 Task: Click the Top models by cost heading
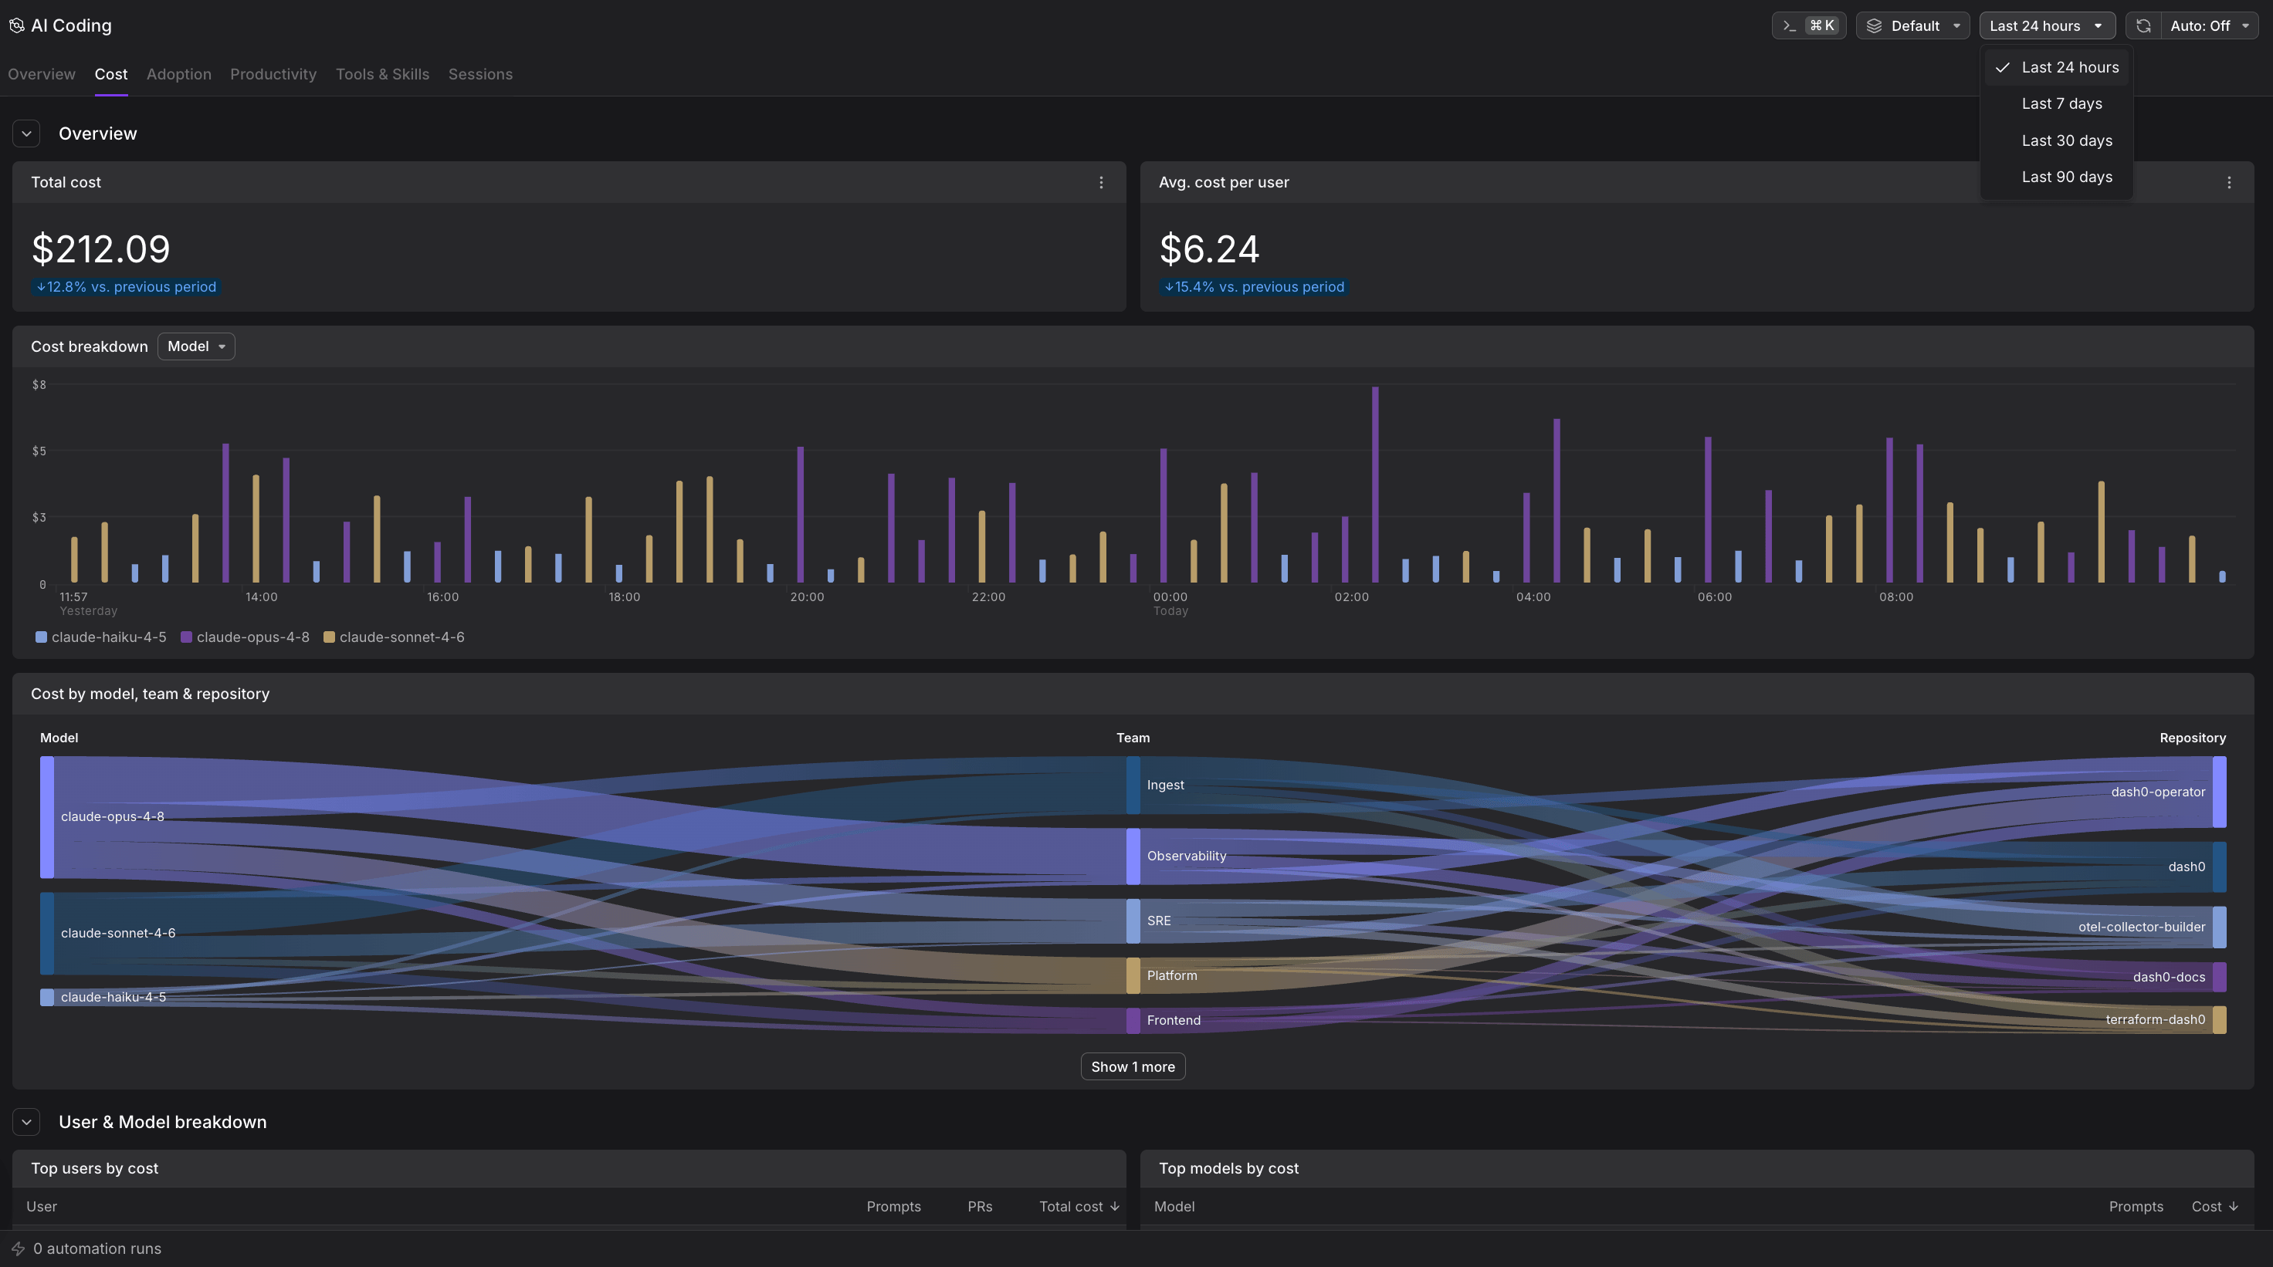pos(1228,1168)
